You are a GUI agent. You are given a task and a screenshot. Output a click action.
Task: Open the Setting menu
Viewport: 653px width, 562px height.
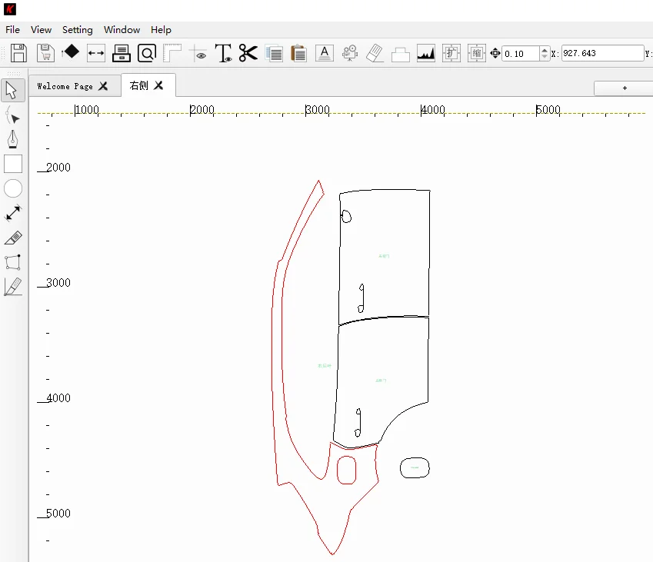pos(77,29)
